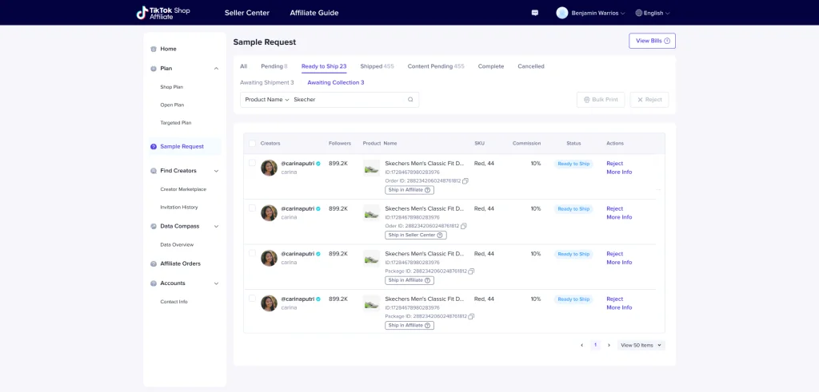Click the View Bills button
The image size is (819, 392).
(x=652, y=41)
